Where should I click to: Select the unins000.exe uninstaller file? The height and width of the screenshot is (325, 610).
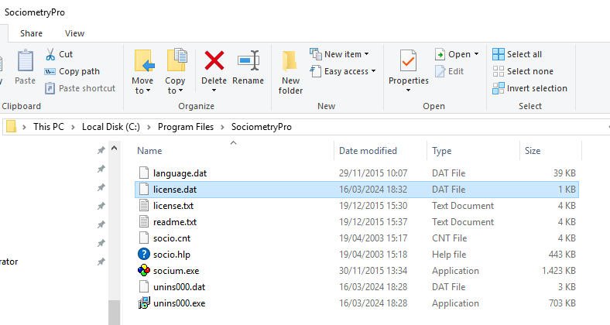tap(179, 303)
